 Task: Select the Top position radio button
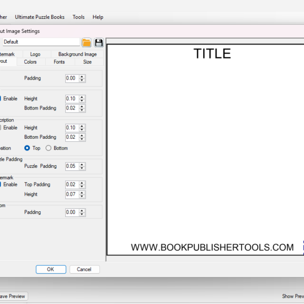(x=27, y=148)
